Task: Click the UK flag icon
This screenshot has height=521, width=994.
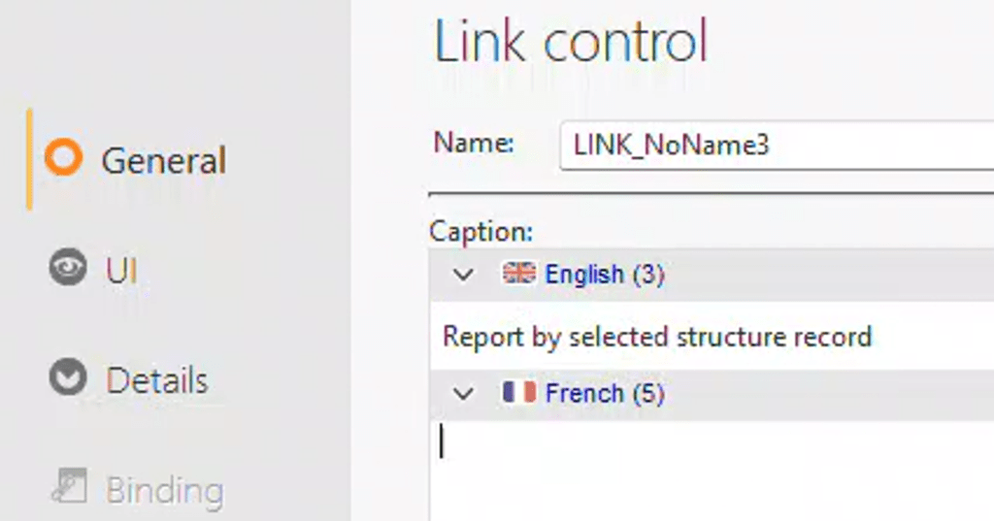Action: click(518, 275)
